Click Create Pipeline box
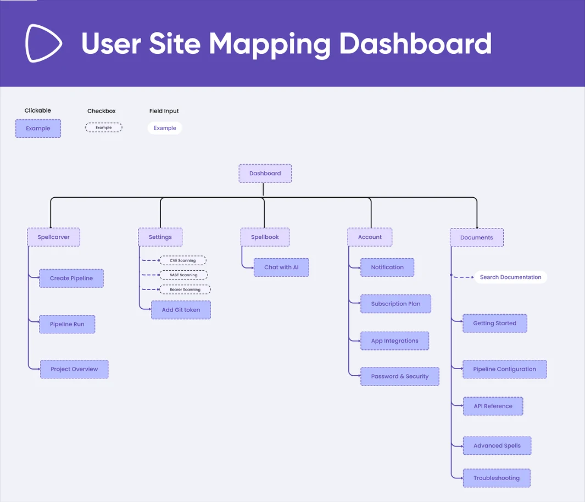This screenshot has height=502, width=585. pos(71,278)
